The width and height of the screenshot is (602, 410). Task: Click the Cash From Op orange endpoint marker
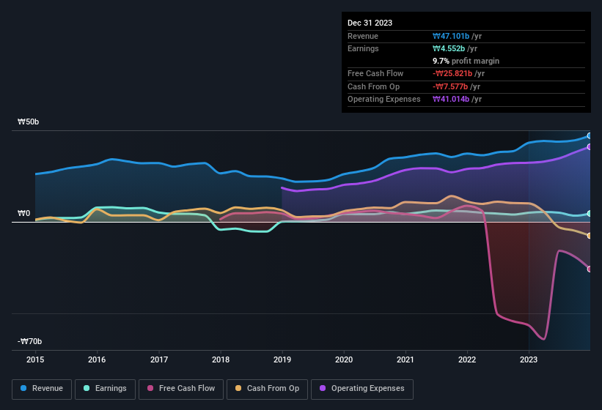tap(589, 236)
